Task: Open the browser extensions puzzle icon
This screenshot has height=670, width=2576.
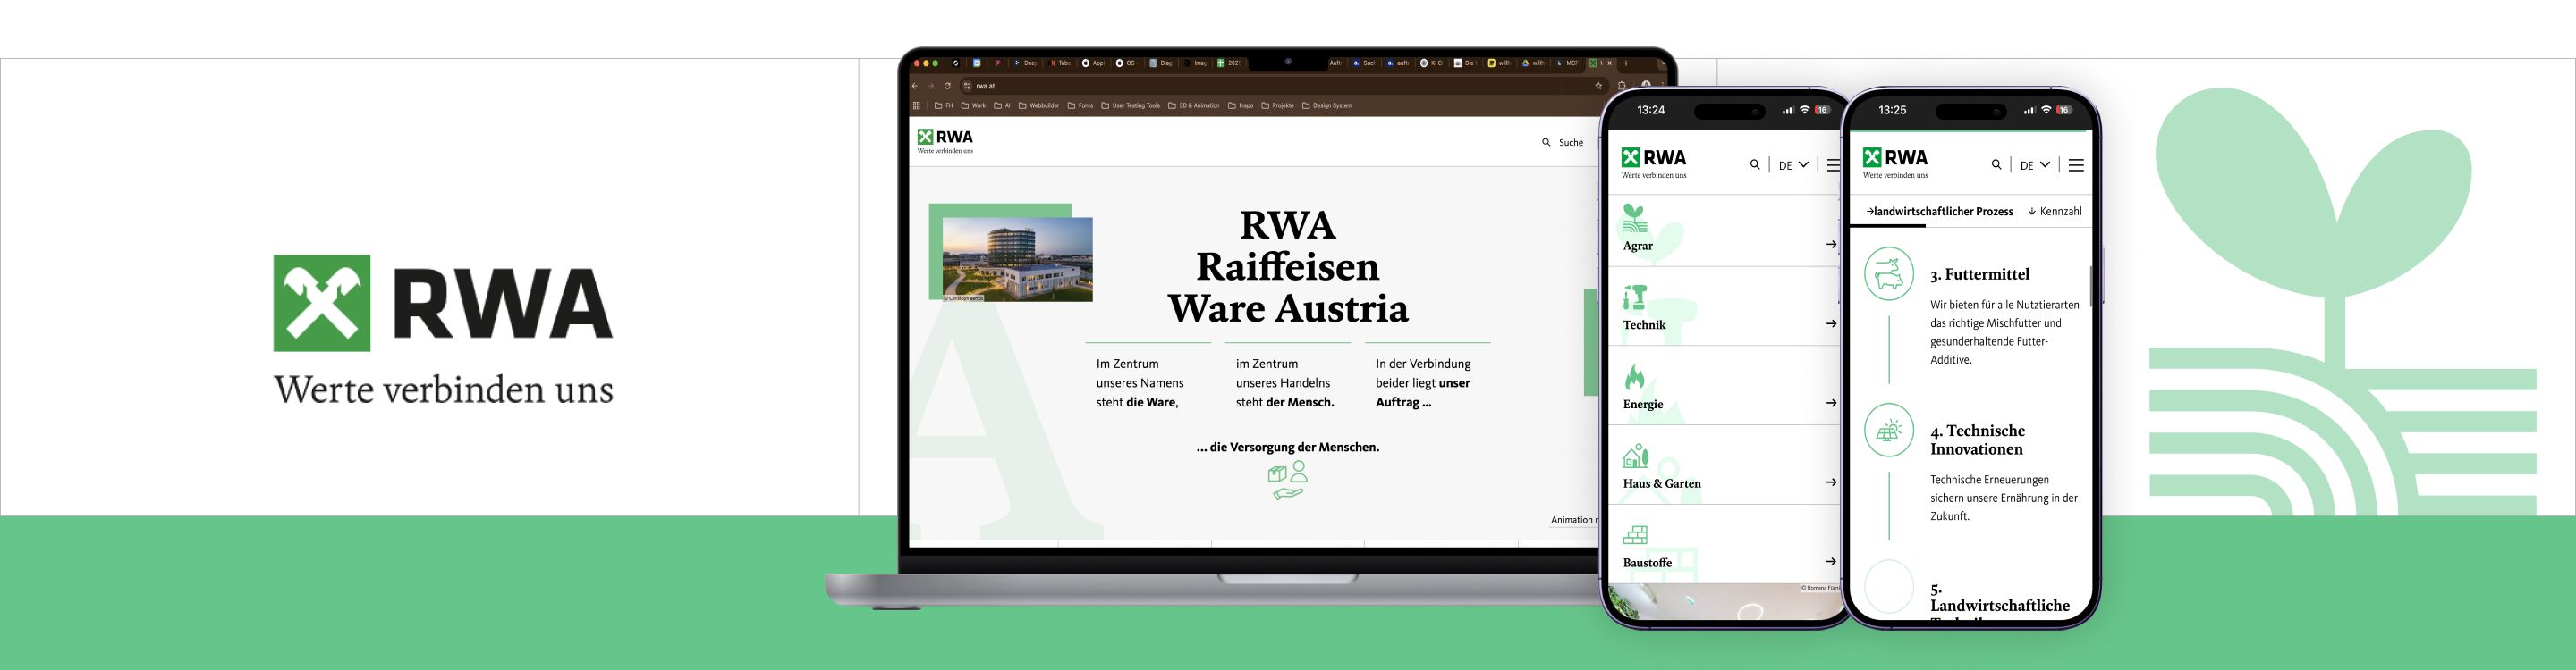Action: pos(1622,86)
